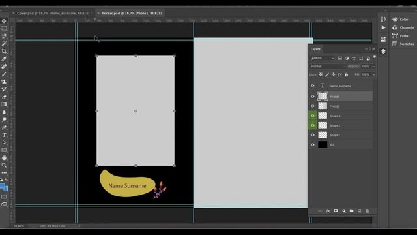
Task: Collapse the Layers panel with double arrows
Action: (x=366, y=49)
